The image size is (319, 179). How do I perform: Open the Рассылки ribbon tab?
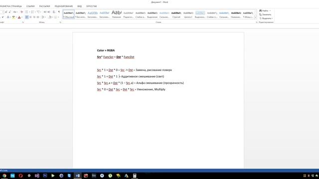pos(44,6)
